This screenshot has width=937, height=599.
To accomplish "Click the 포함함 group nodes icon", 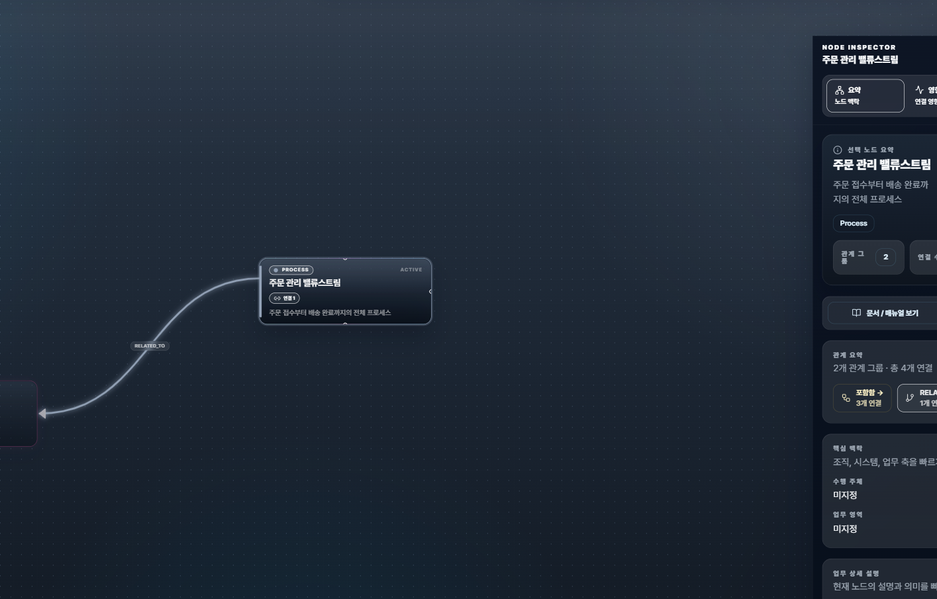I will click(x=846, y=398).
